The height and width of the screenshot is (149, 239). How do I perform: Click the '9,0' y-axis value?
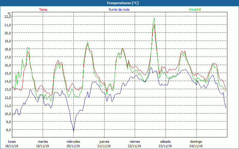coord(9,122)
